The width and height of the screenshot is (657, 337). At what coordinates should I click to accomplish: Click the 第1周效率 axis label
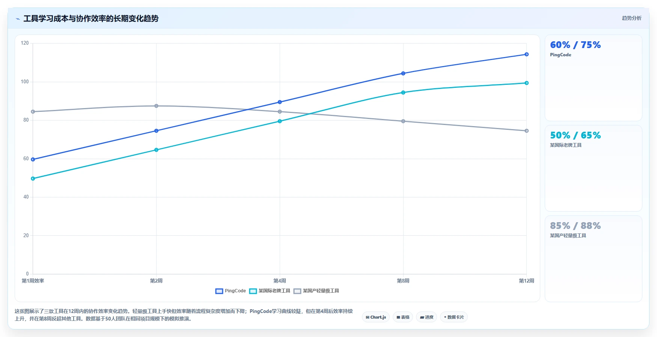tap(33, 281)
